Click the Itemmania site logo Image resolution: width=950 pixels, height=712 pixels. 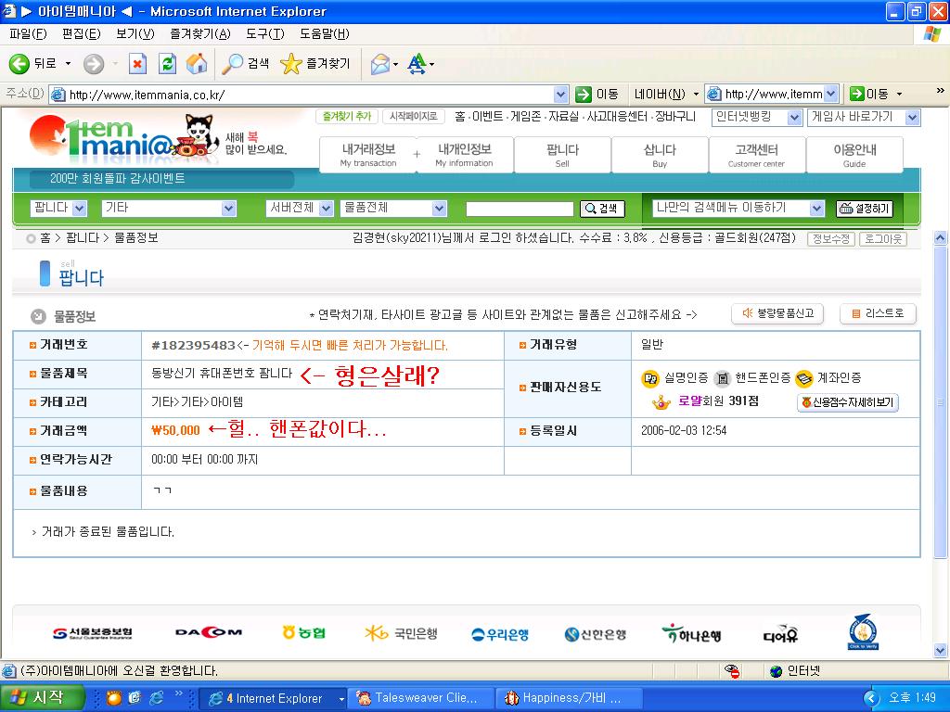coord(102,139)
